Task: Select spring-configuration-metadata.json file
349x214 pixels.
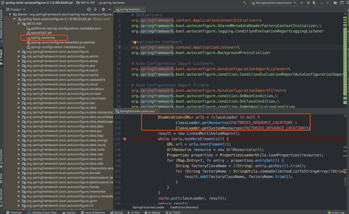Action: [58, 47]
